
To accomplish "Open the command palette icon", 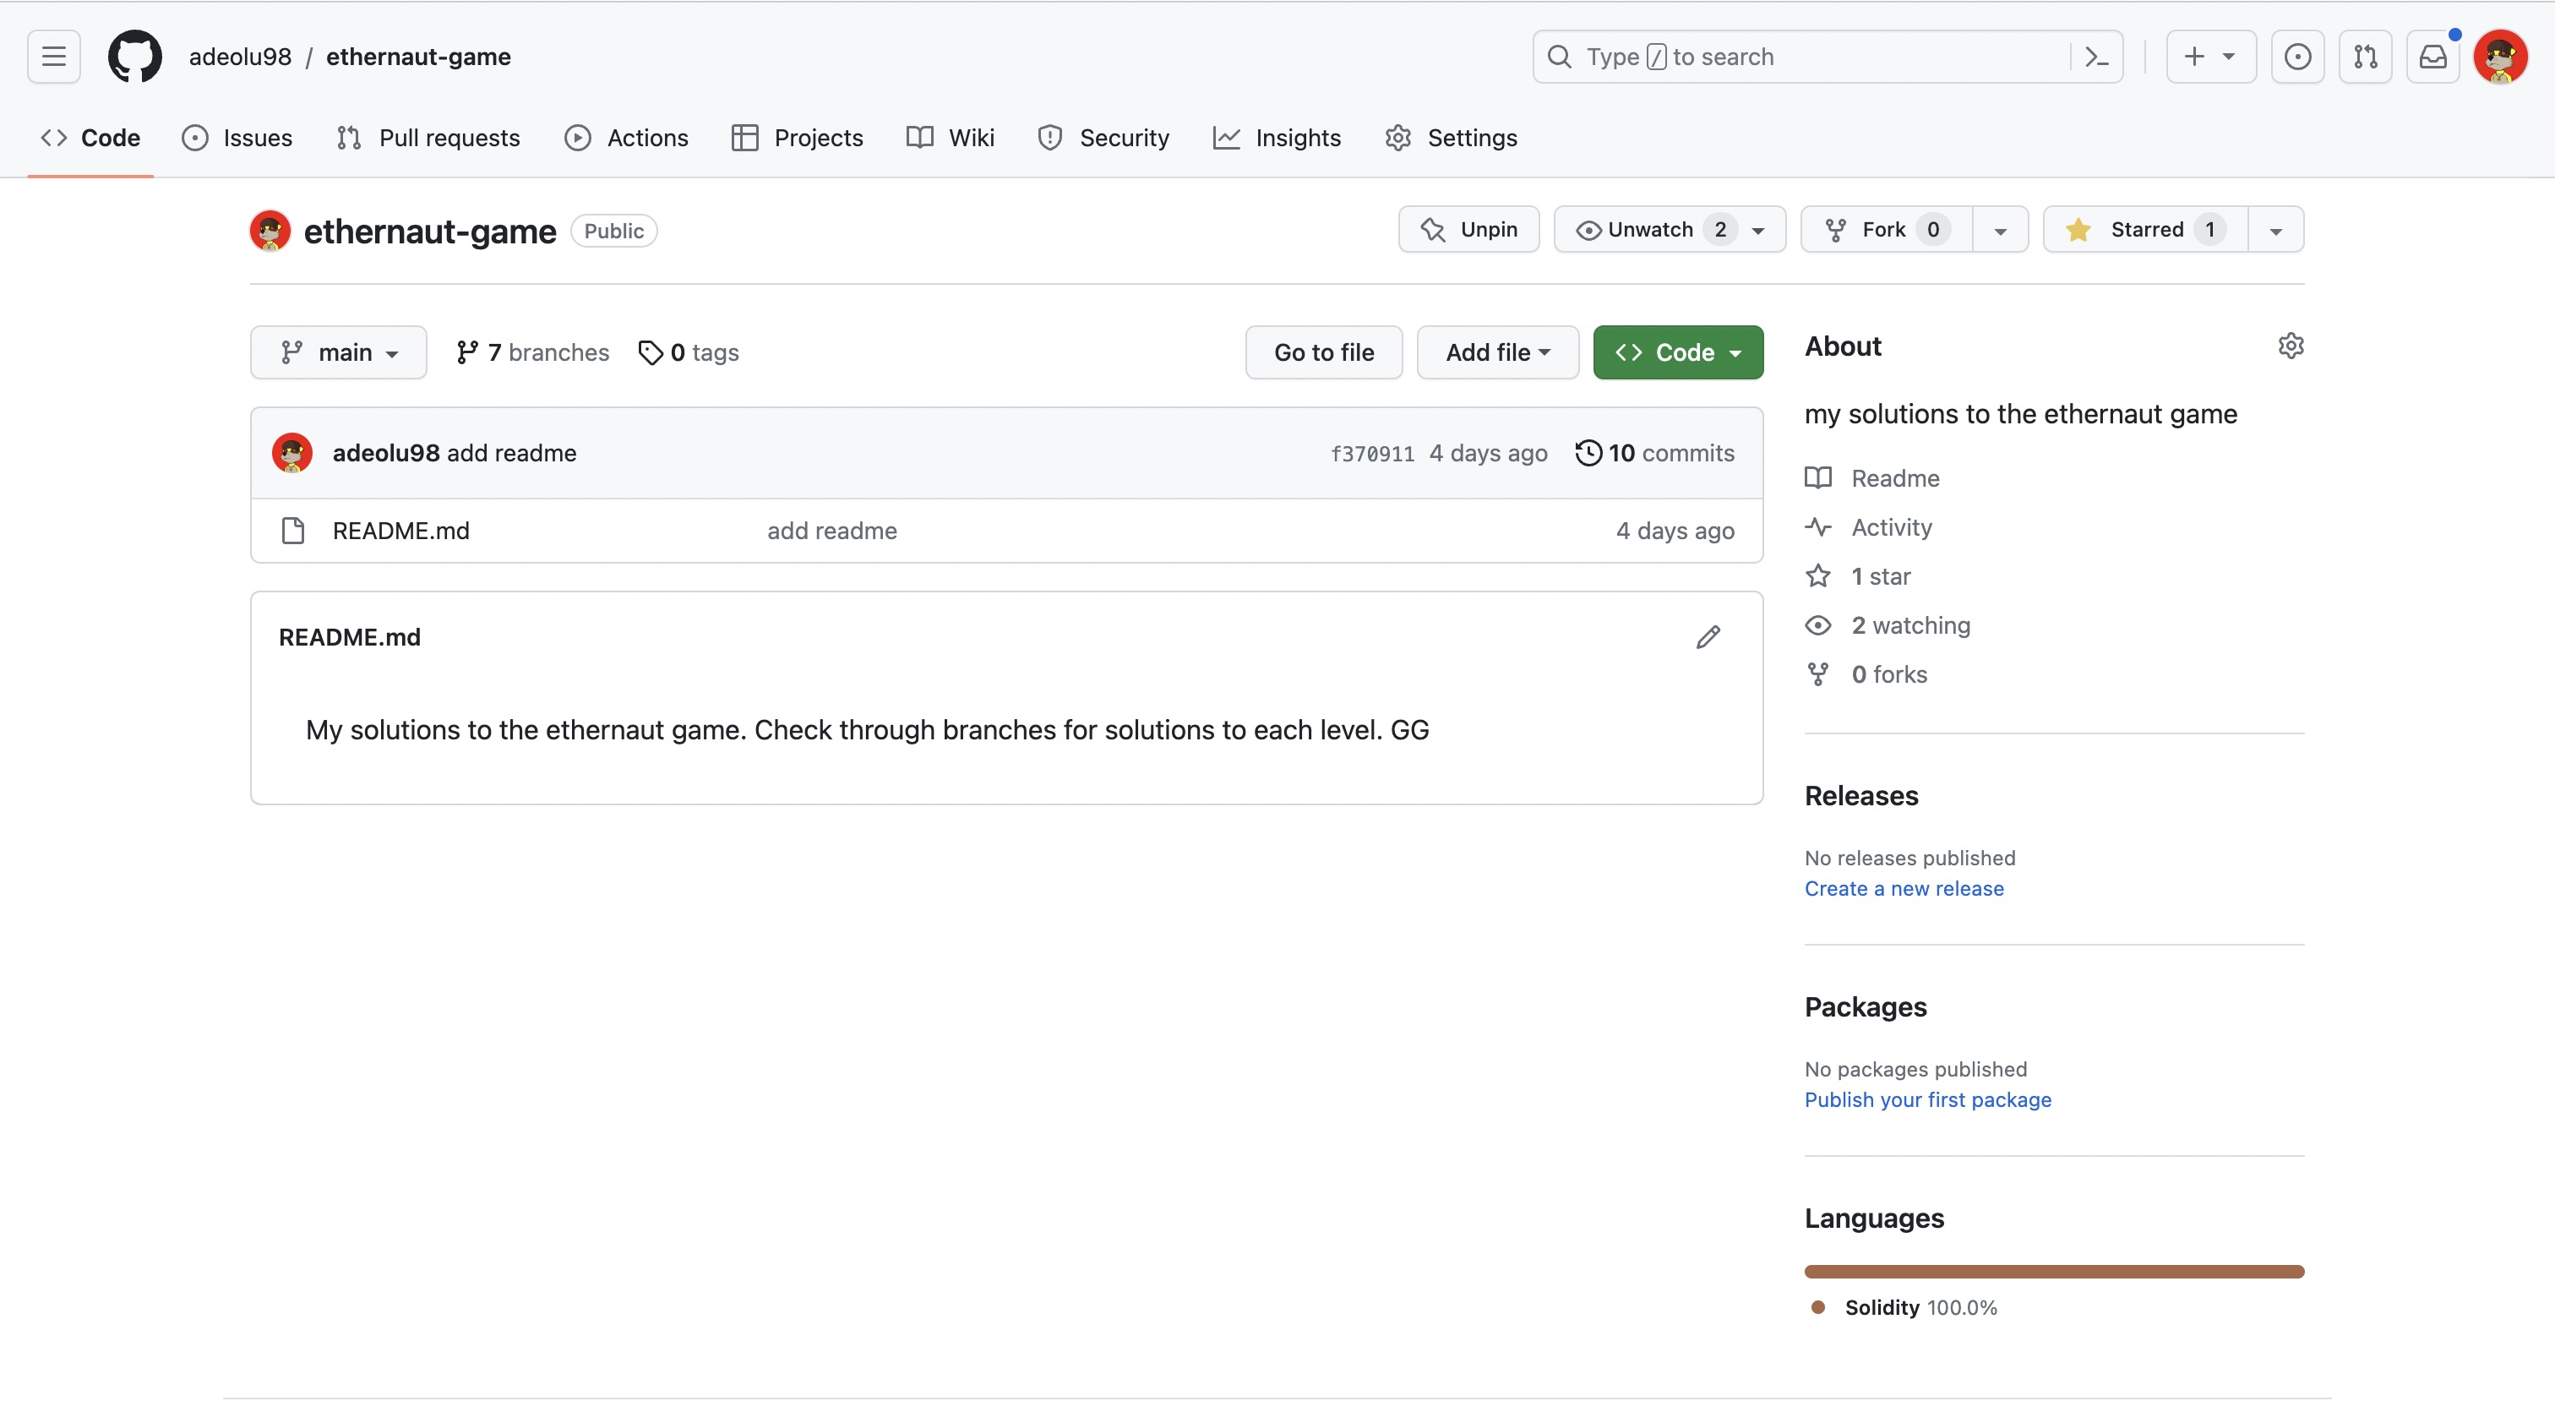I will 2095,57.
